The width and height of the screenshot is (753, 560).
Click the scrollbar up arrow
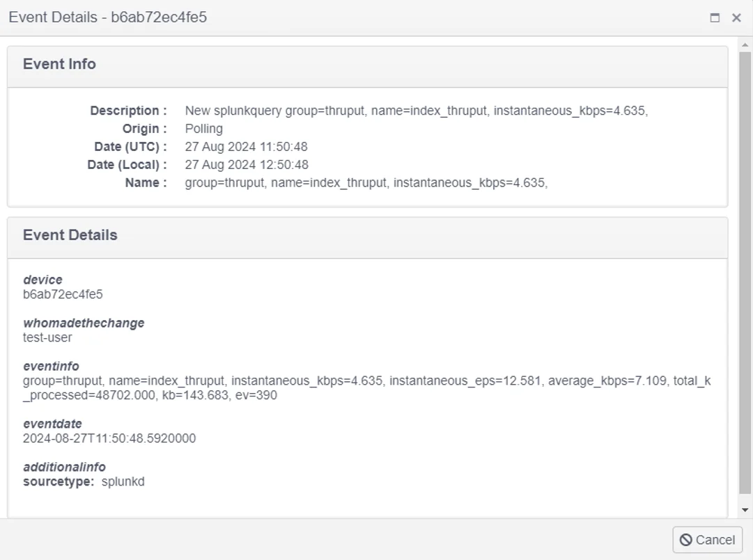[x=745, y=45]
